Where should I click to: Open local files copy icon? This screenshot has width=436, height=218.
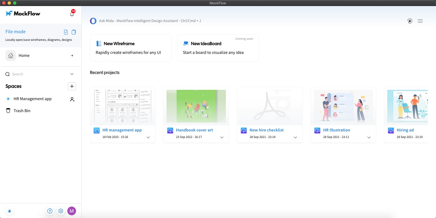[x=74, y=32]
